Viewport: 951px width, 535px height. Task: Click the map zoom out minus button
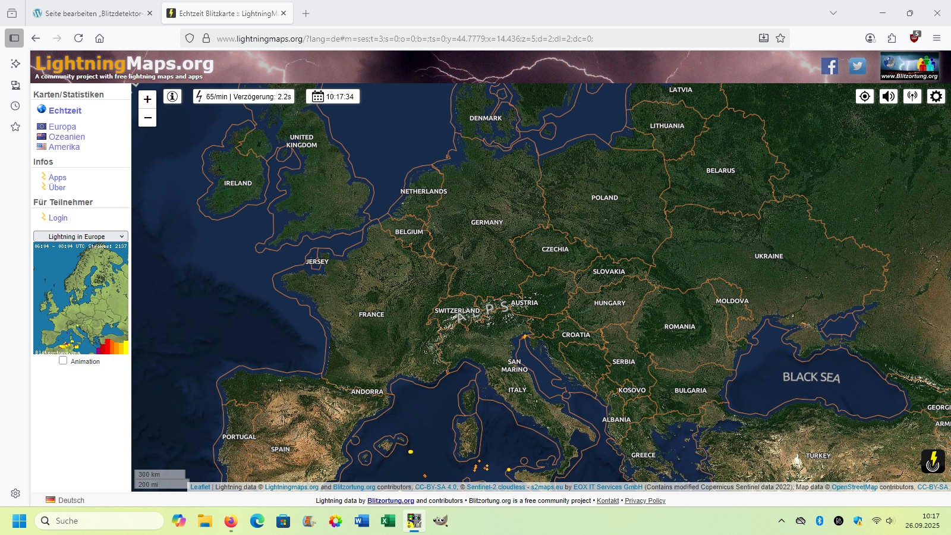point(147,118)
